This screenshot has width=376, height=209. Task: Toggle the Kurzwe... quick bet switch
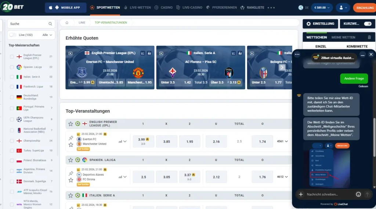coord(368,24)
